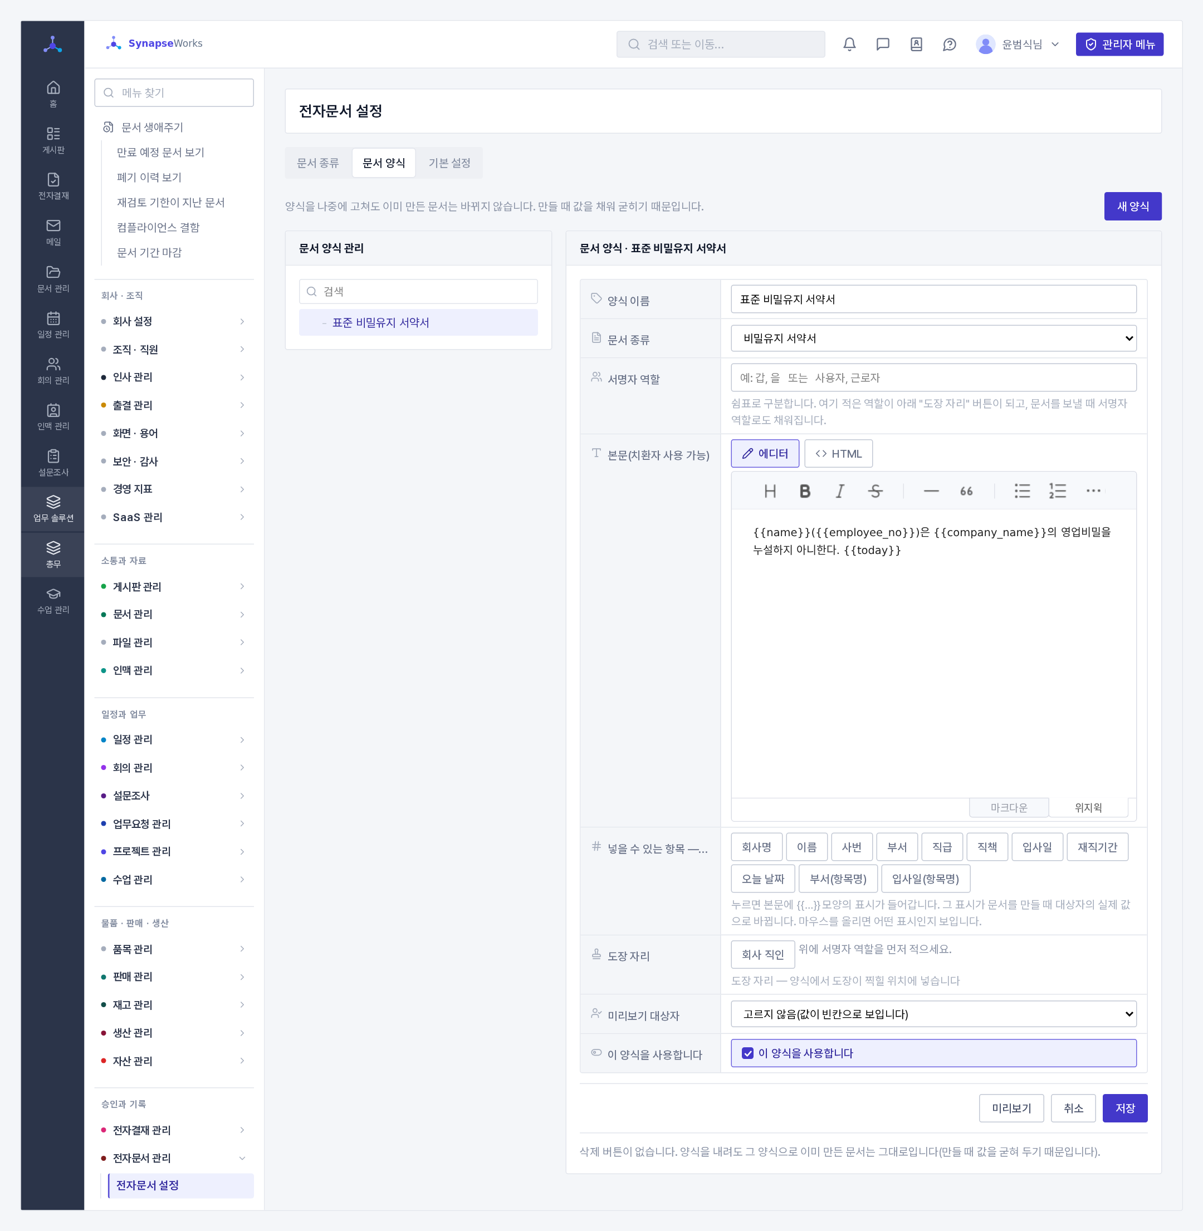
Task: Open the 미리보기 대상자 dropdown
Action: coord(933,1014)
